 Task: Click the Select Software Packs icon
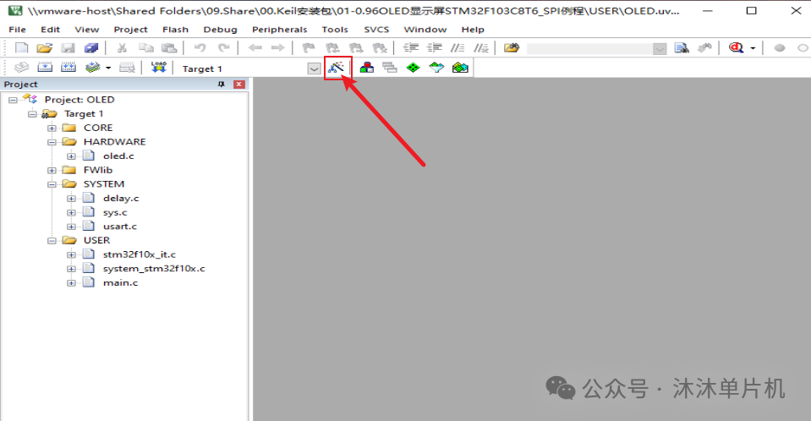(x=436, y=68)
